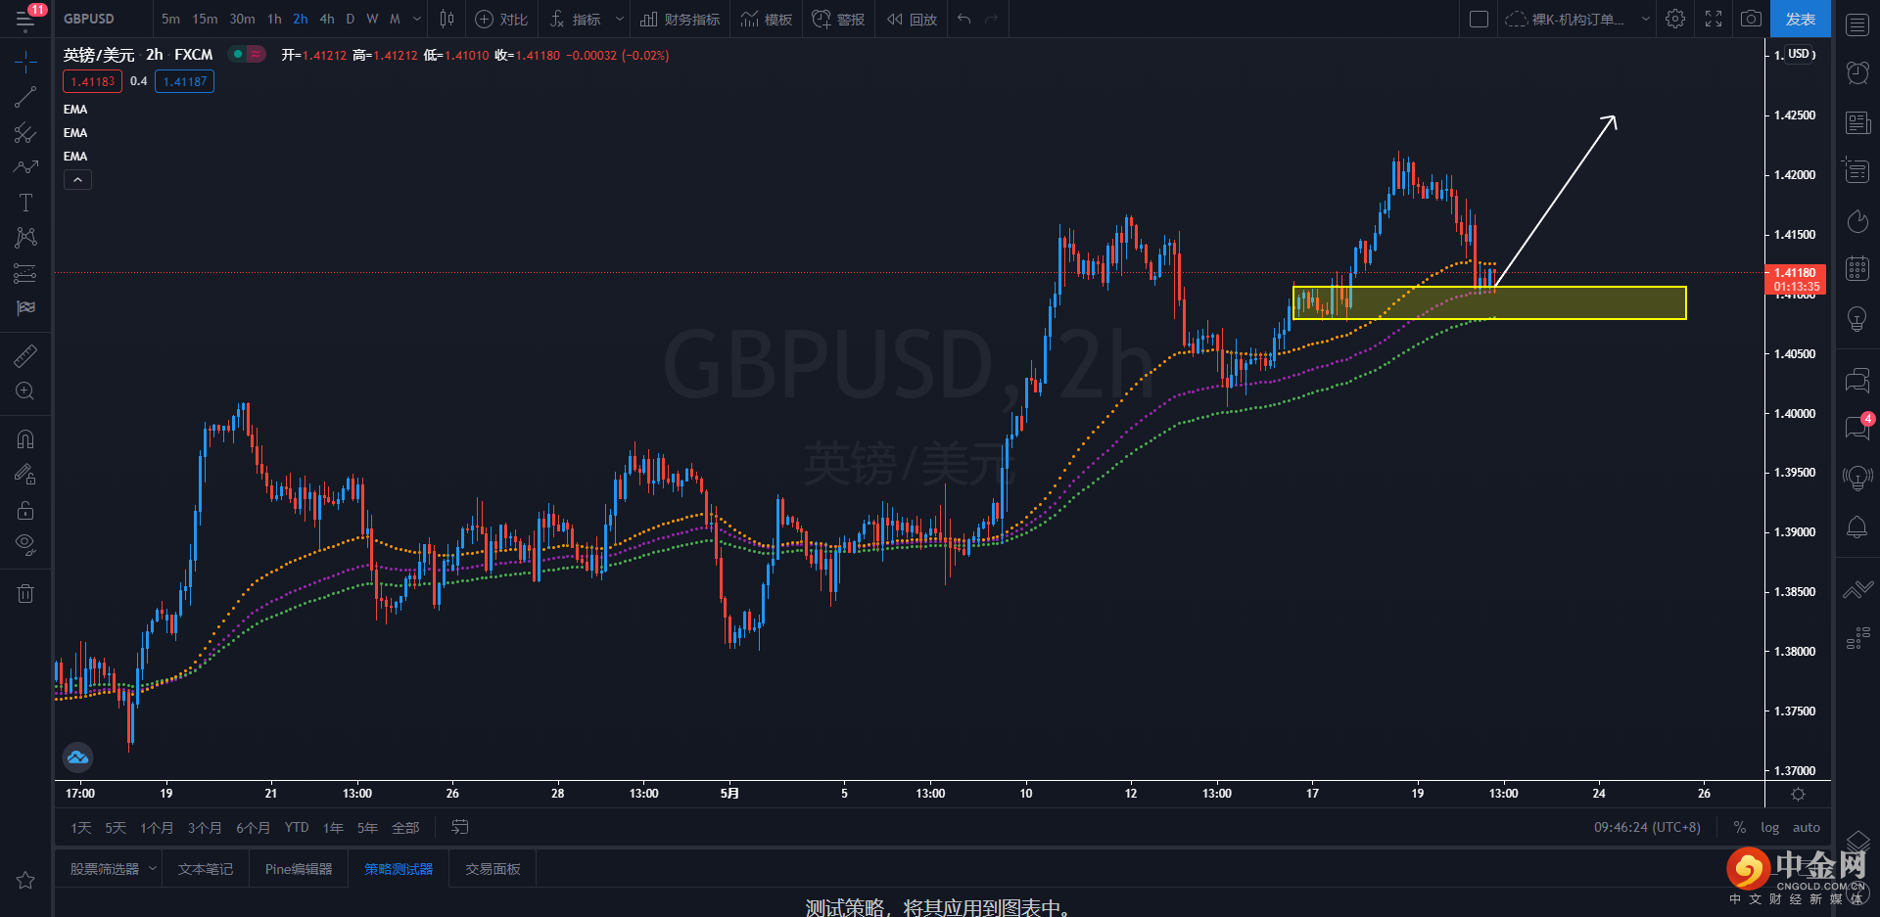Open the 指标 indicators dialog
The image size is (1880, 917).
coord(575,19)
